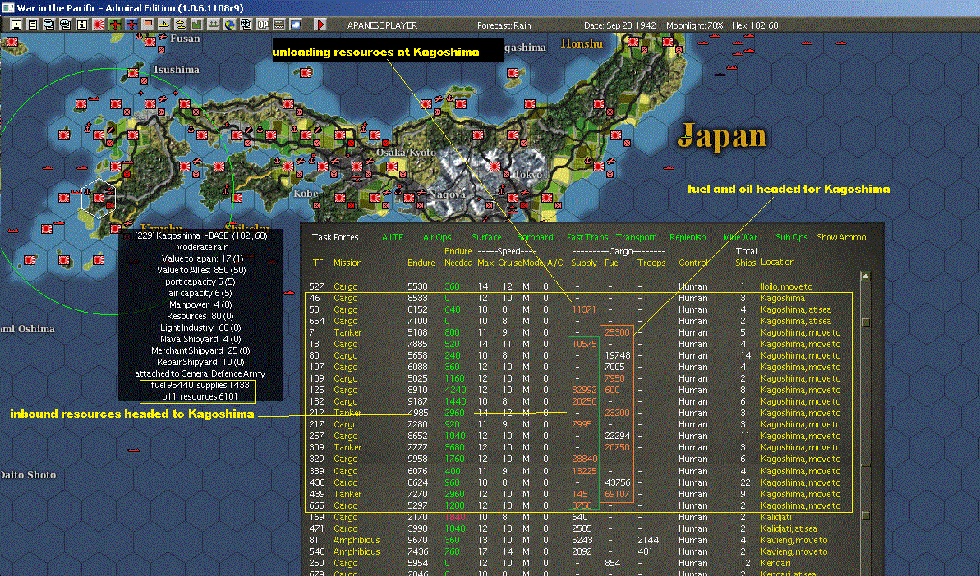Click the single yellow submarine icon

pyautogui.click(x=163, y=25)
